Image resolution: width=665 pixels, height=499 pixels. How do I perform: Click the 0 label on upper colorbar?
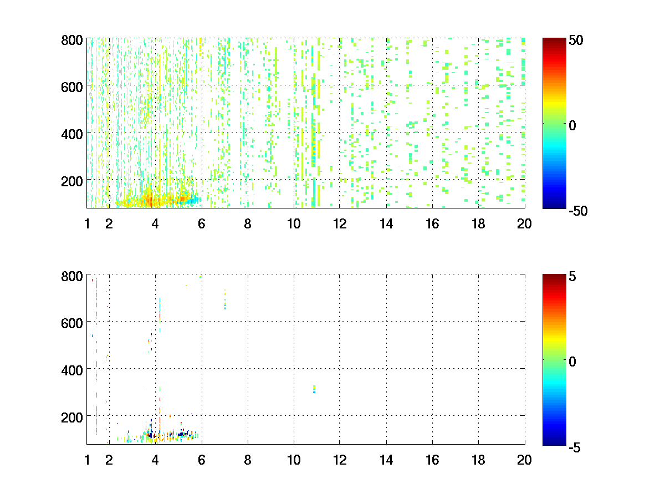point(573,125)
